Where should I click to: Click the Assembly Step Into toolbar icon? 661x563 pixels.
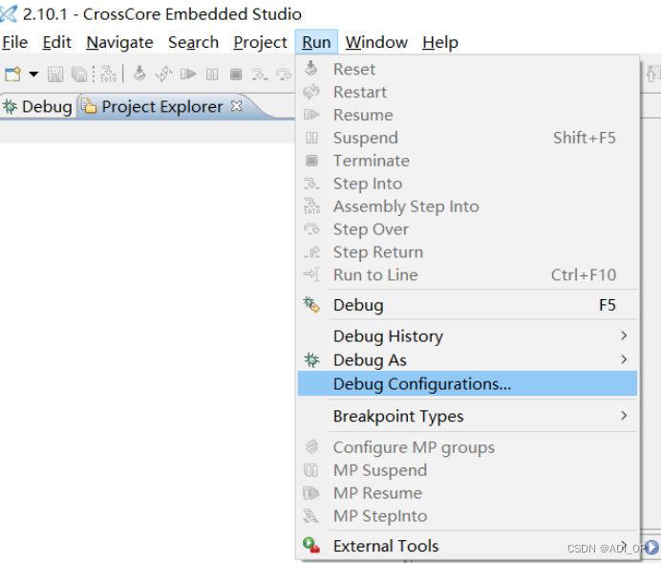[x=108, y=75]
